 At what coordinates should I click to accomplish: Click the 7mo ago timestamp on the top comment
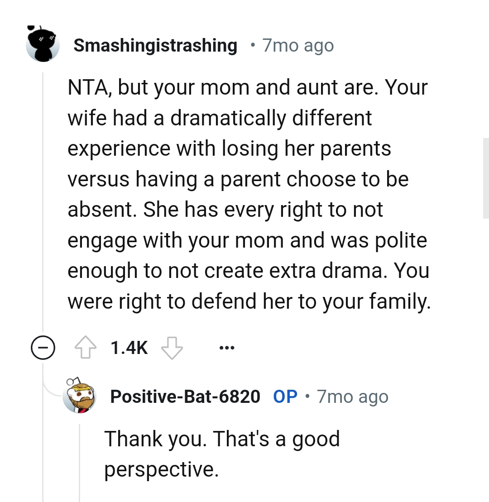point(297,45)
